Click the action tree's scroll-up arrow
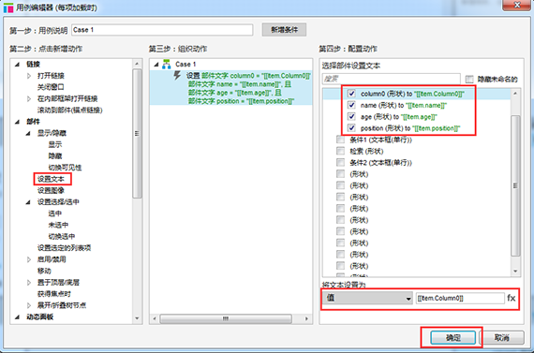The height and width of the screenshot is (353, 534). point(137,64)
